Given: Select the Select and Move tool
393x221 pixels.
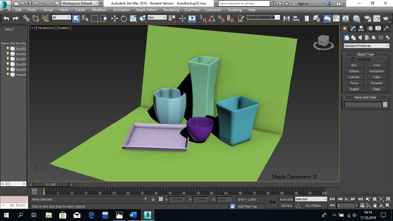Looking at the screenshot, I should (x=114, y=18).
